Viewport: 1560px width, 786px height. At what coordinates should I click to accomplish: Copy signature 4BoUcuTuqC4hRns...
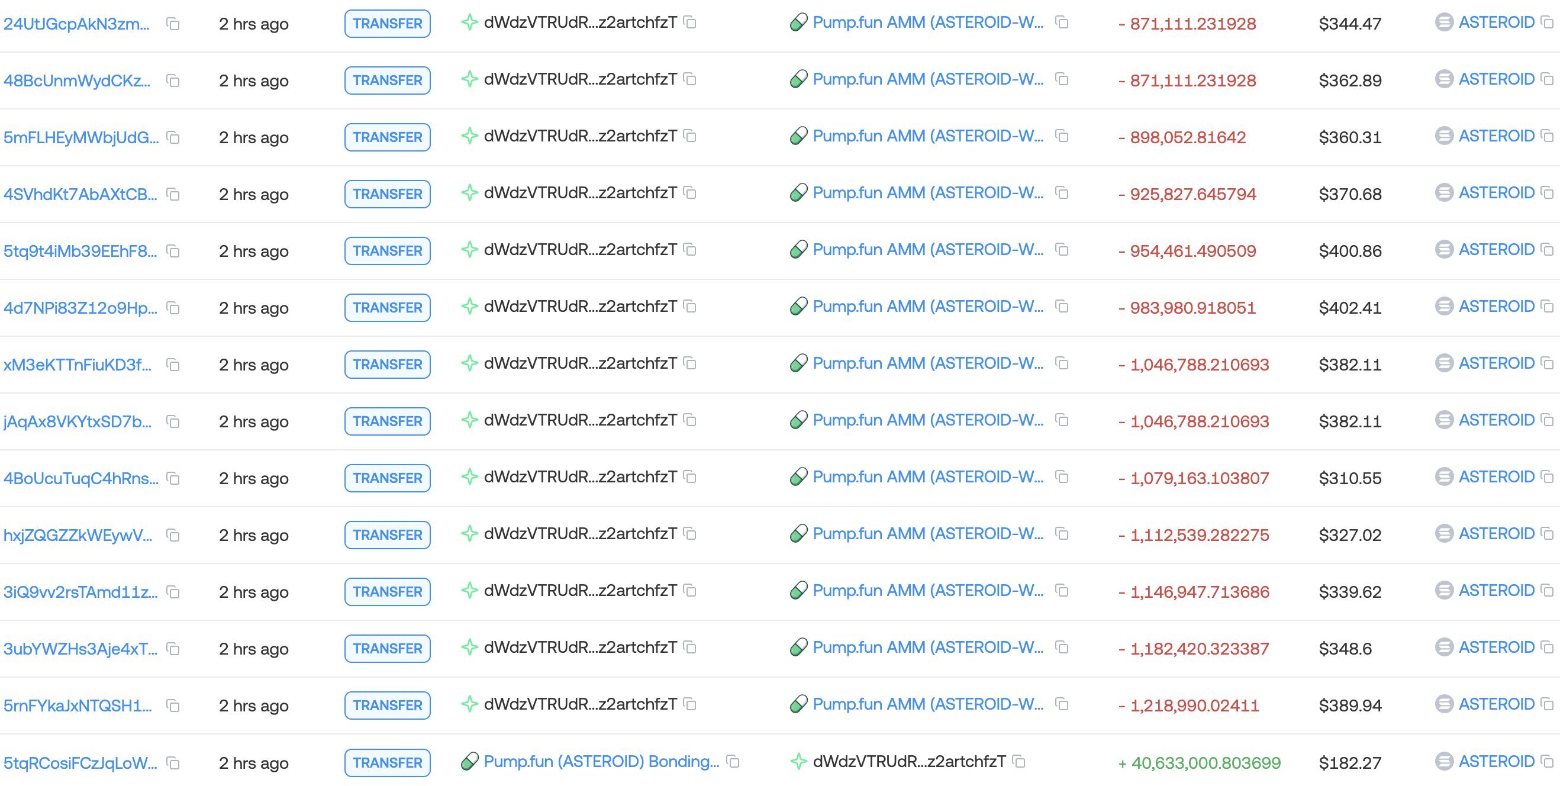click(173, 478)
